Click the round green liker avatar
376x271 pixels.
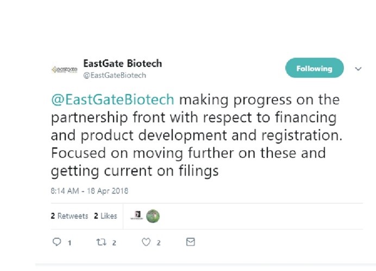[153, 216]
